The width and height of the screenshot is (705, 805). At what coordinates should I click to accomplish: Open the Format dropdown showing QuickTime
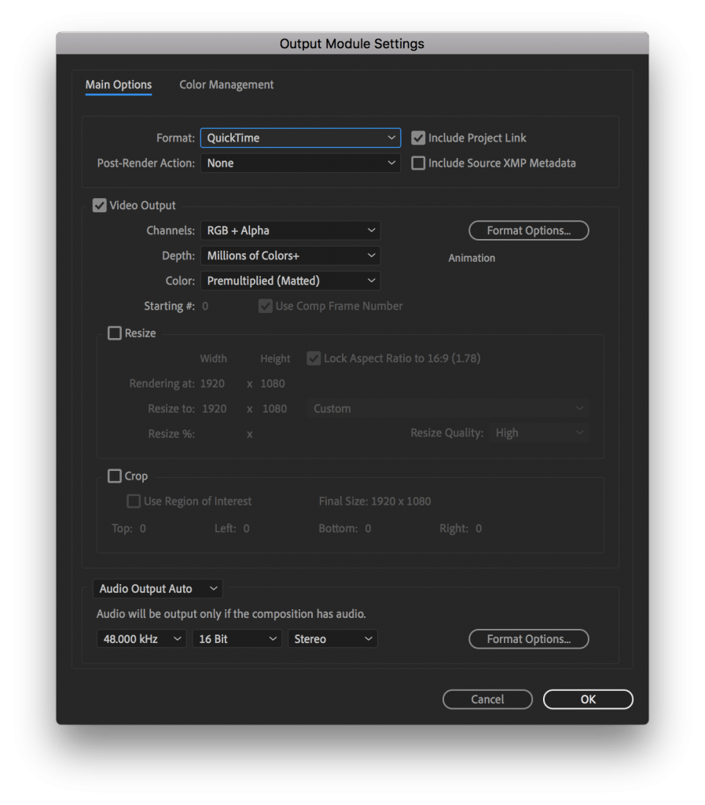300,138
